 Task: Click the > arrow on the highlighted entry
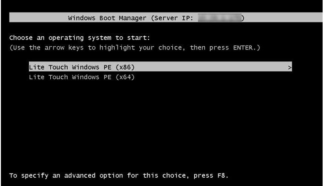point(289,67)
